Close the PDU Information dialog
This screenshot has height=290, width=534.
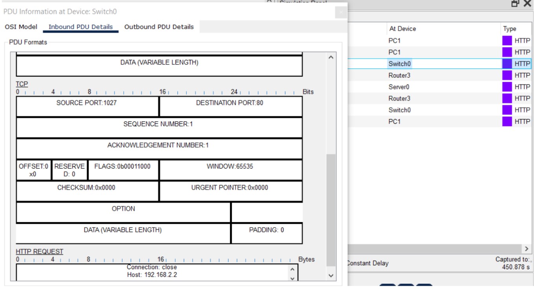click(341, 12)
